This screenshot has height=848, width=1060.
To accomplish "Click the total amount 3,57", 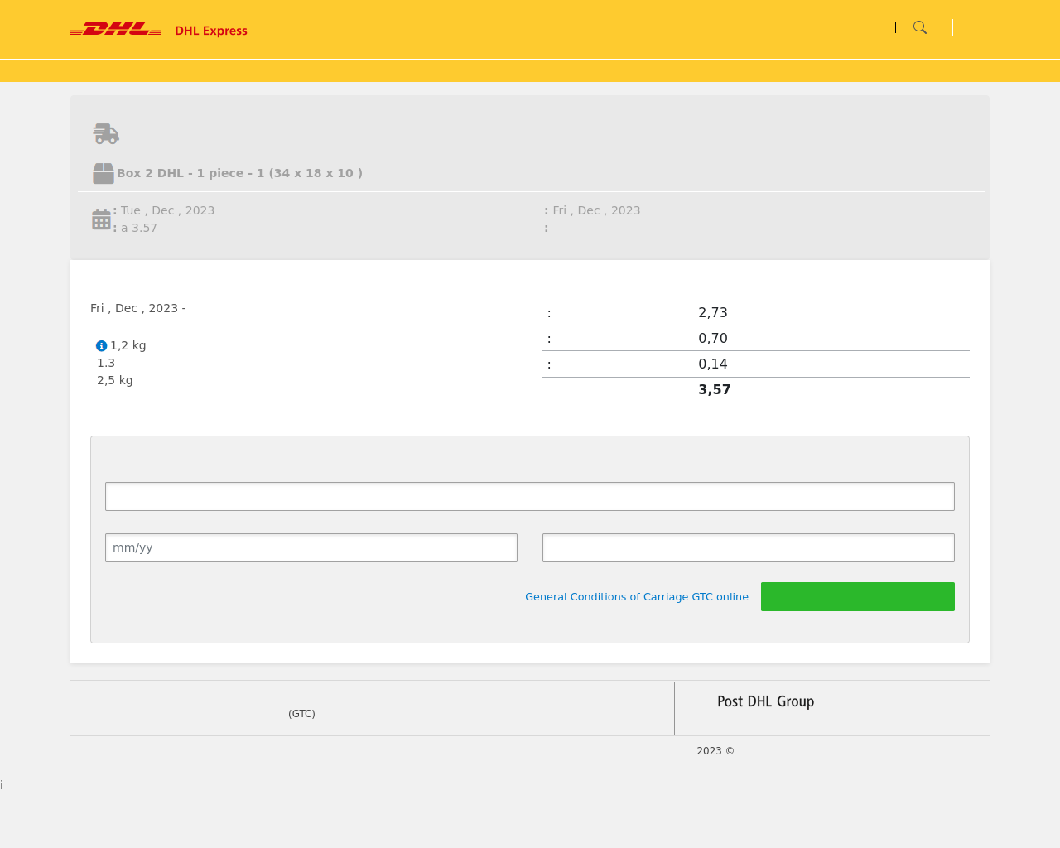I will click(714, 389).
